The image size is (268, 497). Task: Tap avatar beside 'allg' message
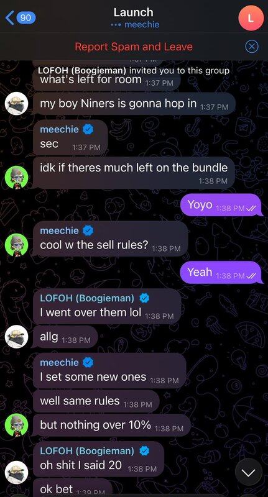[17, 337]
